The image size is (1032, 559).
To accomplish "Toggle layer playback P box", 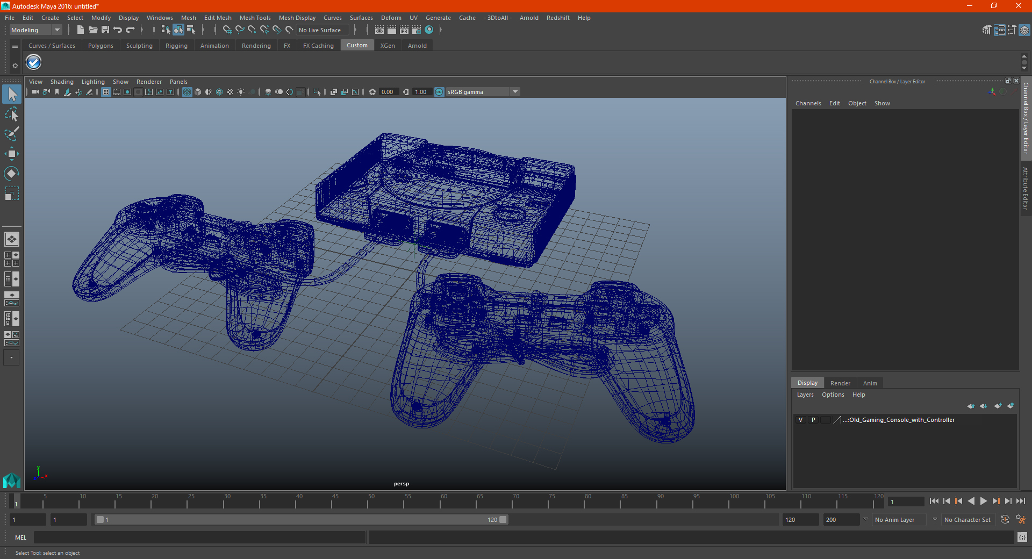I will [x=813, y=420].
